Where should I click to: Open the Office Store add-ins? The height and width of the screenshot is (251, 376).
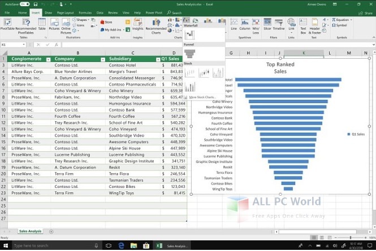click(x=106, y=22)
